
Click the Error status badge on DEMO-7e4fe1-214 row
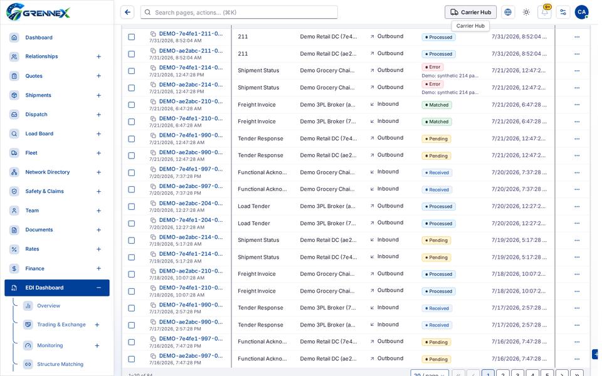(x=432, y=67)
